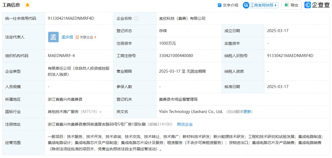Click the 企查查 logo
Screen dimensions: 332x158
[x=317, y=5]
